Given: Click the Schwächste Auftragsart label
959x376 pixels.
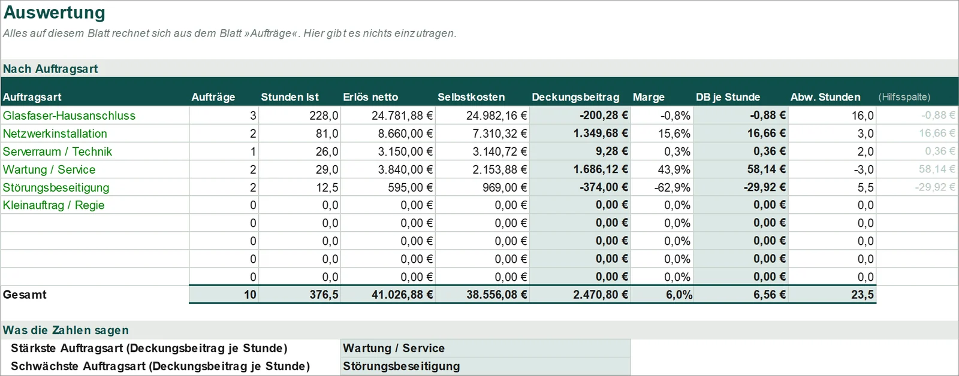Looking at the screenshot, I should click(160, 366).
